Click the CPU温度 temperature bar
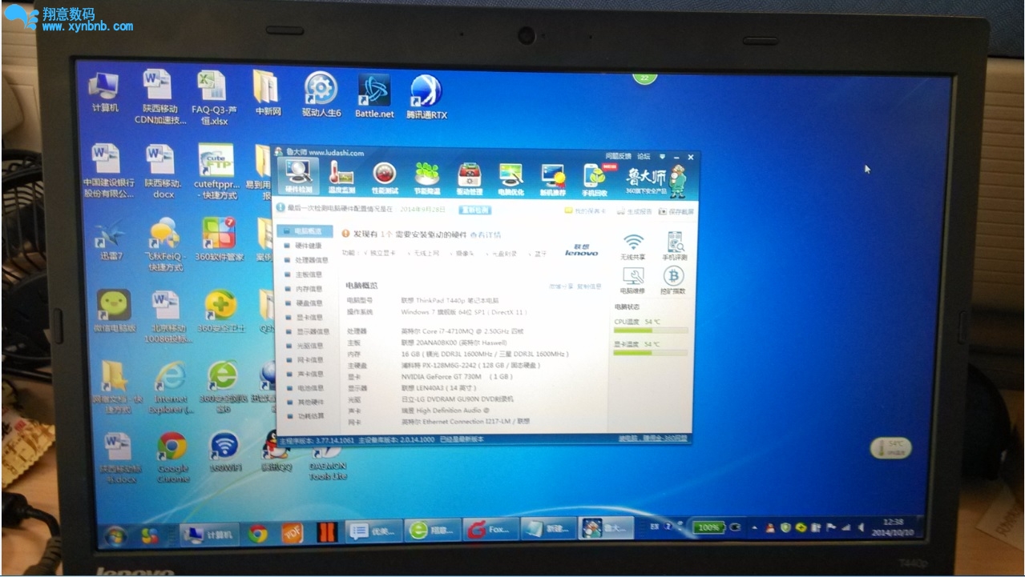Screen dimensions: 1025x577 [x=651, y=329]
